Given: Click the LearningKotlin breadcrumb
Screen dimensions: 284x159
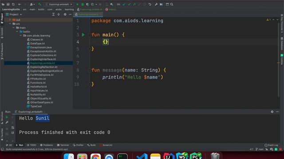Looking at the screenshot, I should 11,9.
